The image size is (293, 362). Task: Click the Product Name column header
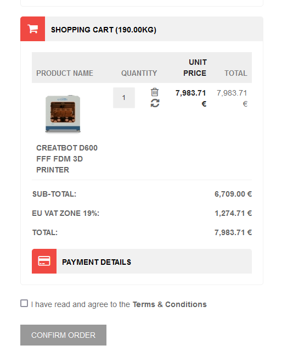65,73
